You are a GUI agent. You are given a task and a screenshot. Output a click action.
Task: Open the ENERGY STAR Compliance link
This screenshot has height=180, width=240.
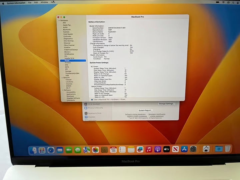pos(137,116)
